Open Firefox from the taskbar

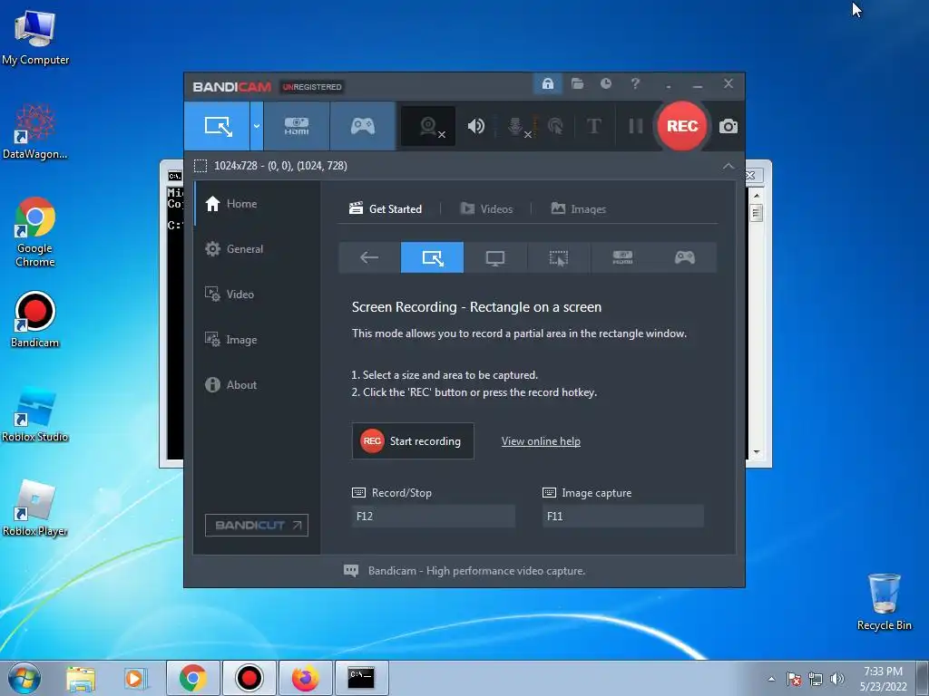(x=305, y=678)
